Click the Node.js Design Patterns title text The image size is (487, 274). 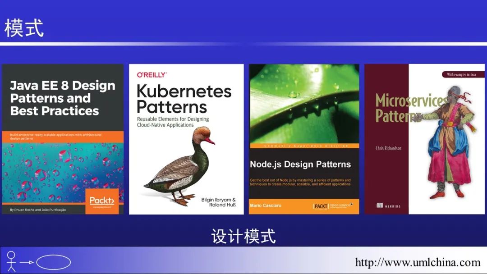tap(300, 164)
